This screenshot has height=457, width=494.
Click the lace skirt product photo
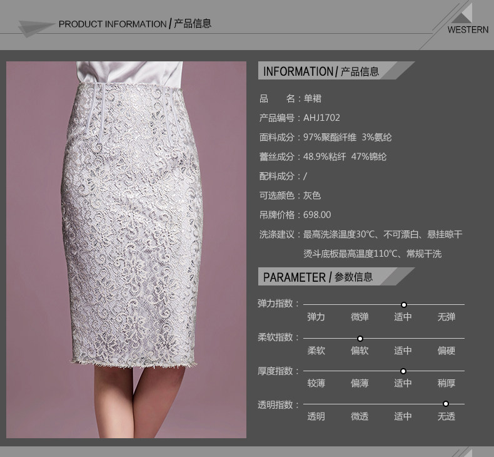[x=126, y=249]
